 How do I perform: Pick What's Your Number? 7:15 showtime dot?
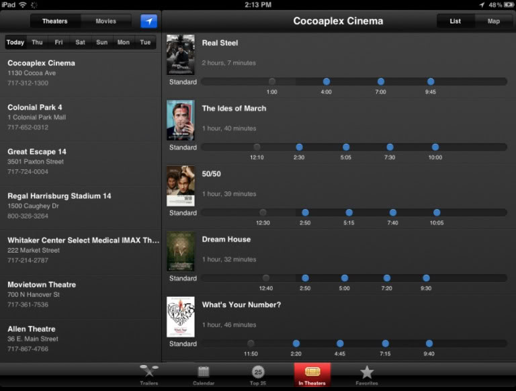386,343
